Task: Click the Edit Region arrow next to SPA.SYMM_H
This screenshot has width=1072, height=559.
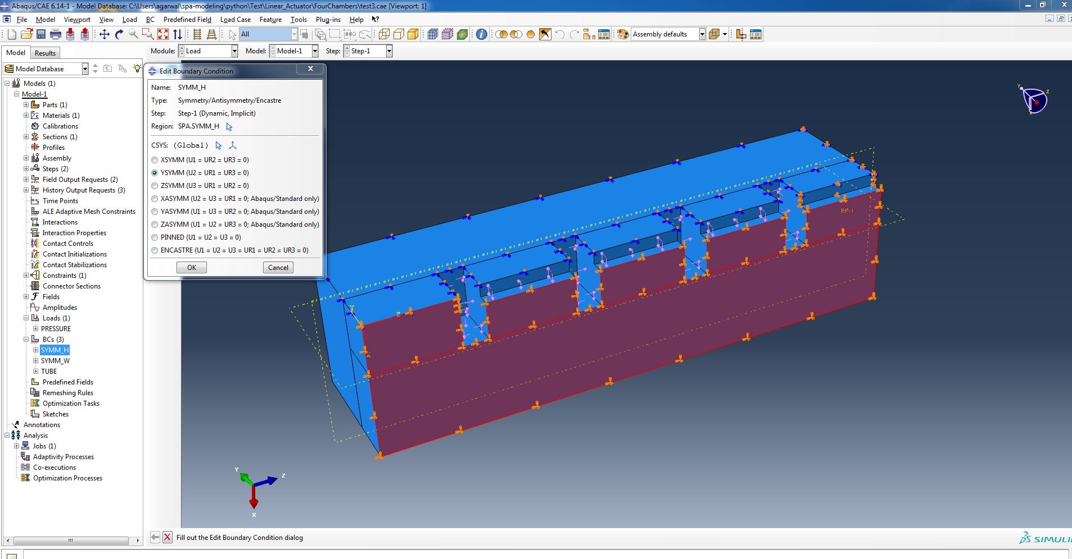Action: (x=229, y=127)
